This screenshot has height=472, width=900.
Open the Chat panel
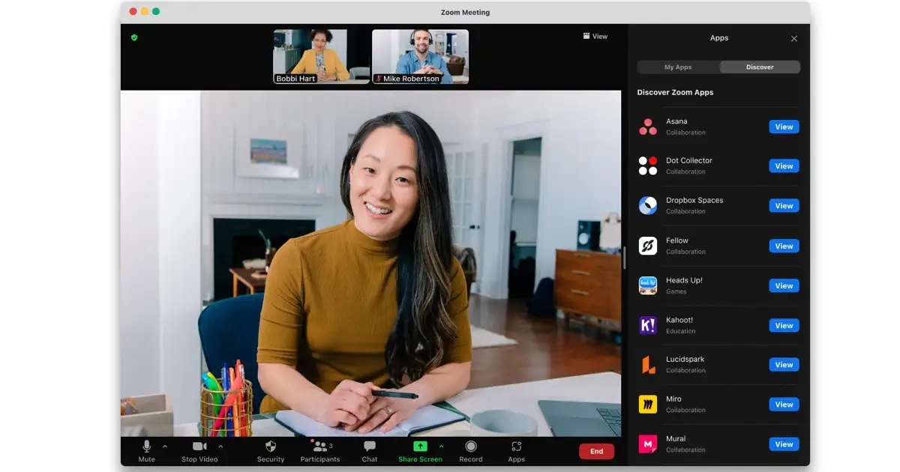(x=370, y=447)
